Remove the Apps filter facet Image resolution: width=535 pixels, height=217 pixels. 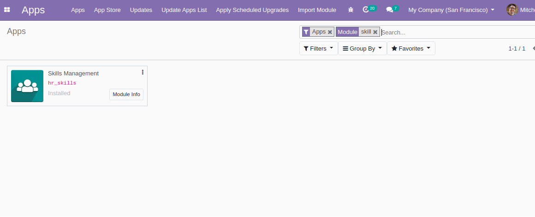tap(330, 32)
